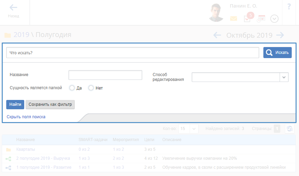
Task: Go to next month after Октябрь 2019
Action: pos(280,35)
